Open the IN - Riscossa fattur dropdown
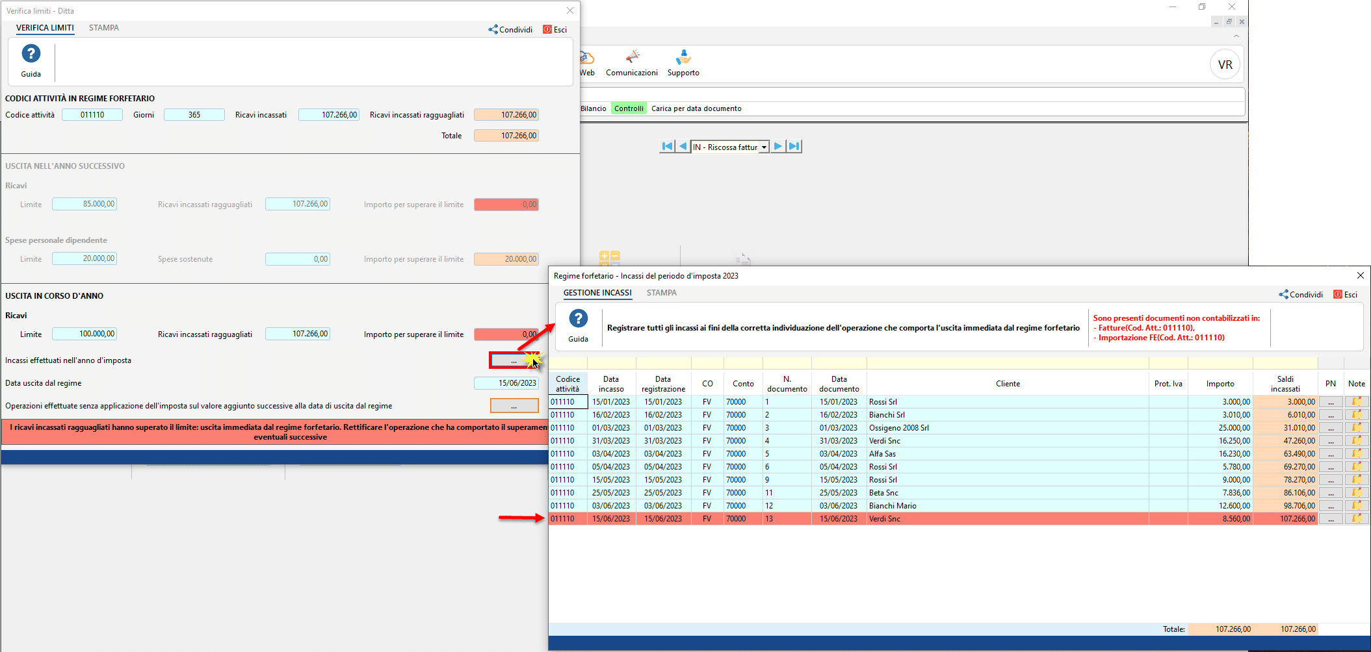The width and height of the screenshot is (1371, 652). pos(764,147)
